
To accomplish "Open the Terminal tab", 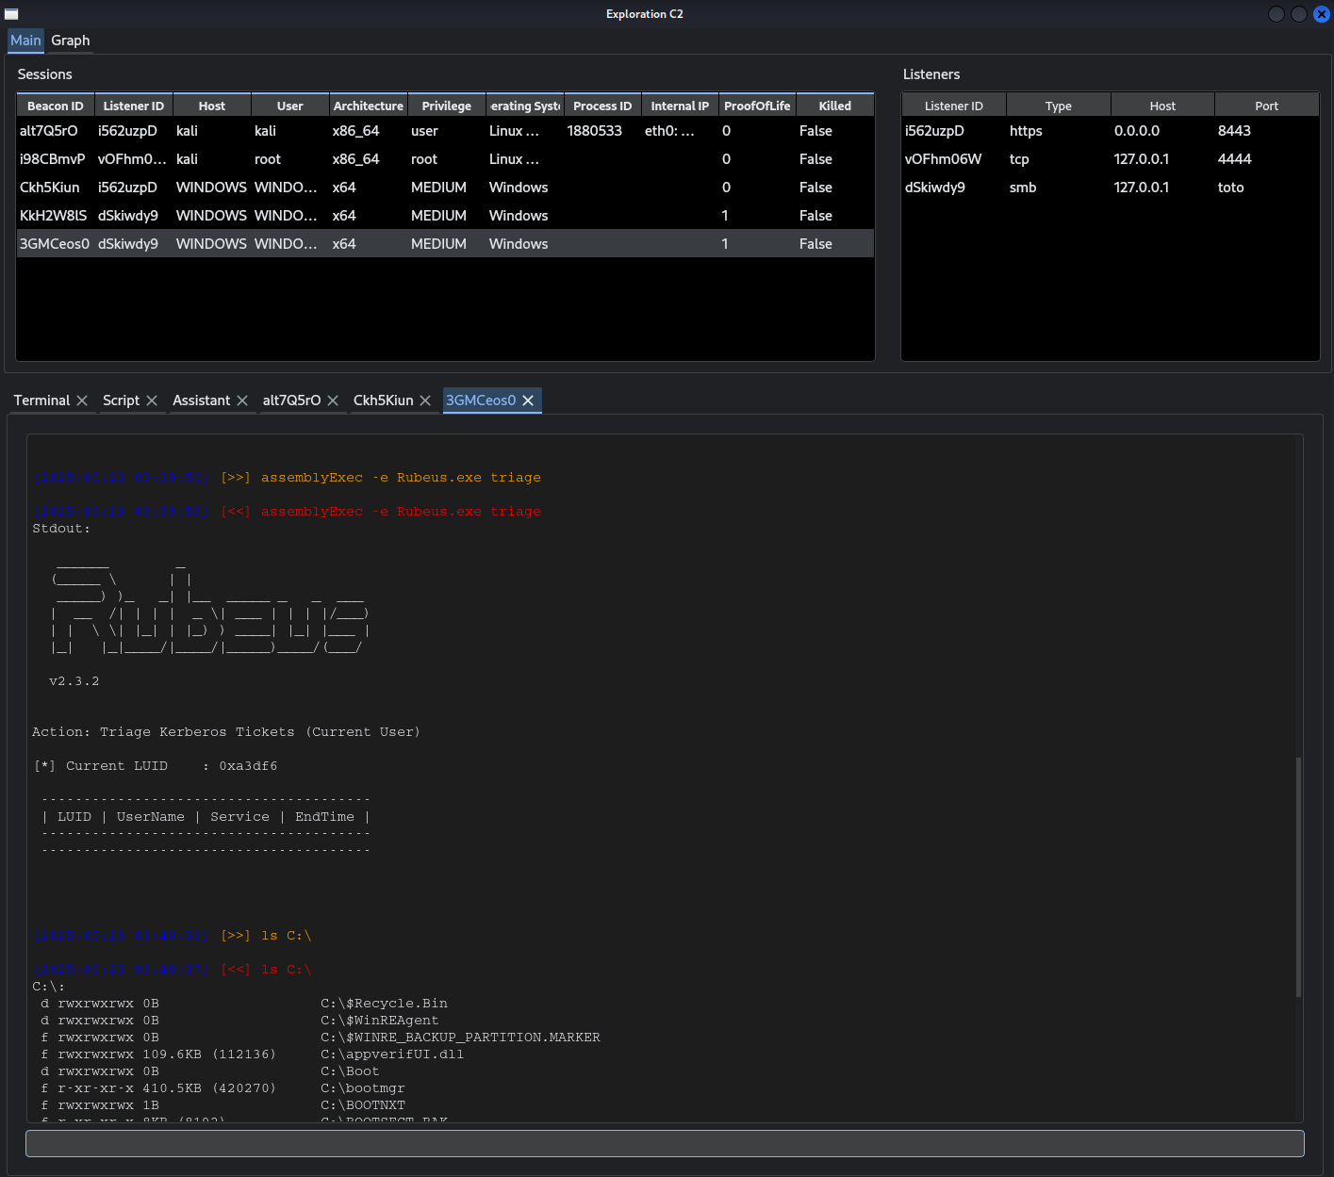I will [41, 401].
